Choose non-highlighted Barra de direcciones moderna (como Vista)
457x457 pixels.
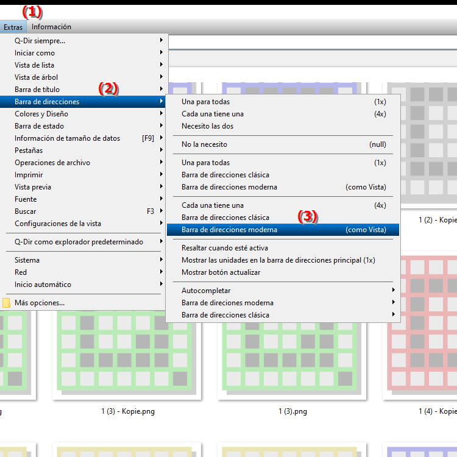283,187
